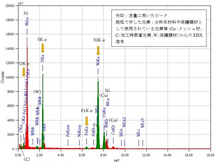The width and height of the screenshot is (217, 168).
Task: Select the 'OK α' annotation
Action: (24, 64)
